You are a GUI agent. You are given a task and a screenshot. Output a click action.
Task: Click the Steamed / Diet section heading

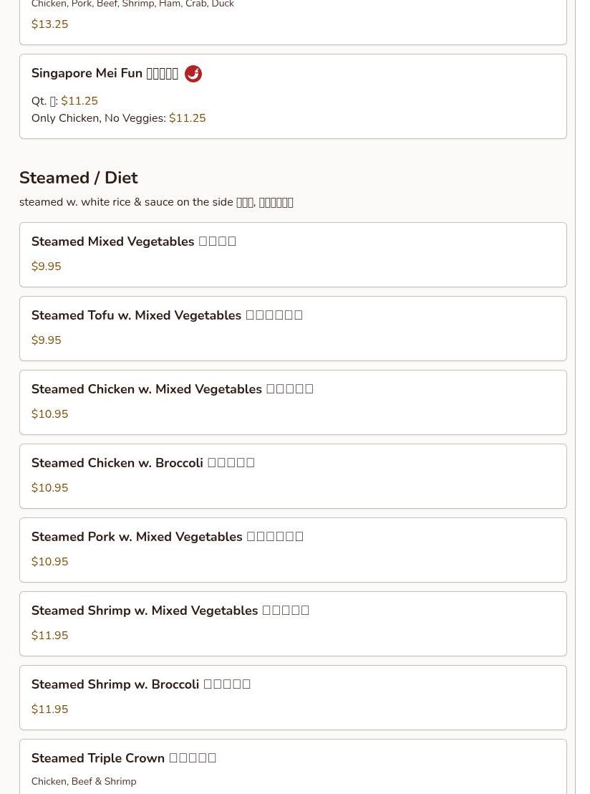tap(78, 178)
